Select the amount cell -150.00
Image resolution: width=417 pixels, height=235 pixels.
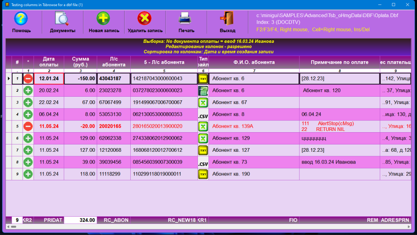coord(81,79)
